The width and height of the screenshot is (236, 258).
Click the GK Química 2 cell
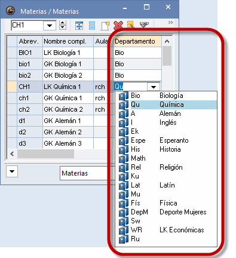click(68, 109)
